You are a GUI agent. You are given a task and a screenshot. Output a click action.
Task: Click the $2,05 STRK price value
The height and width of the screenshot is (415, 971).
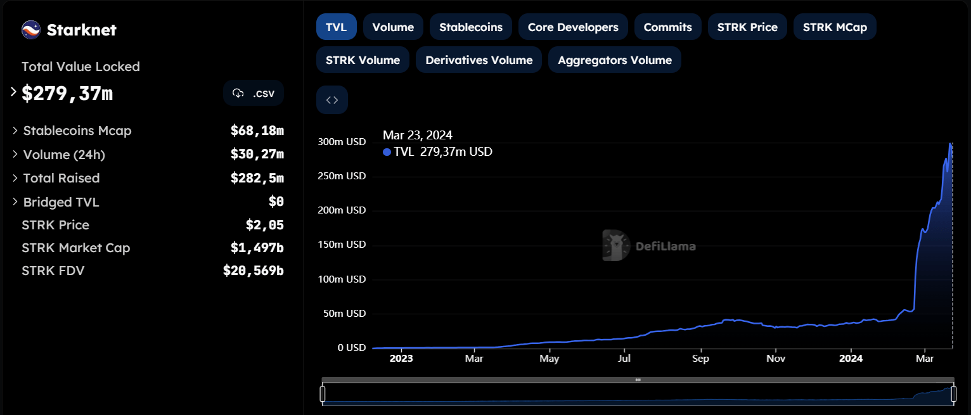coord(265,226)
